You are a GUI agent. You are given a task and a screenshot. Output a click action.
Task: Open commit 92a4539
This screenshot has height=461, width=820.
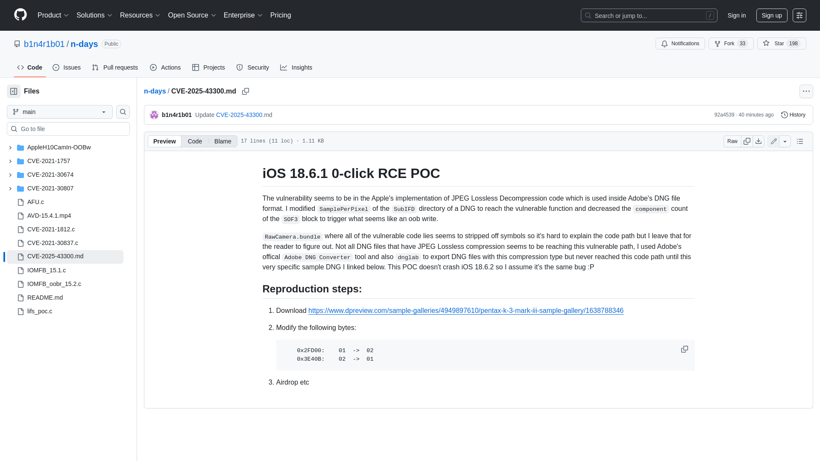[x=724, y=115]
